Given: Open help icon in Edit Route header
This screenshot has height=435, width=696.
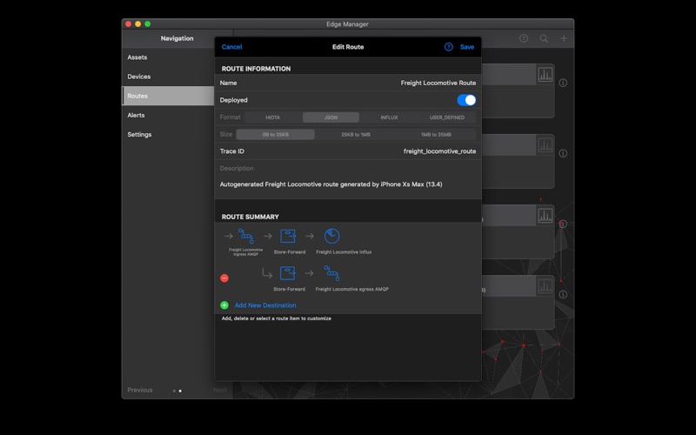Looking at the screenshot, I should point(448,47).
